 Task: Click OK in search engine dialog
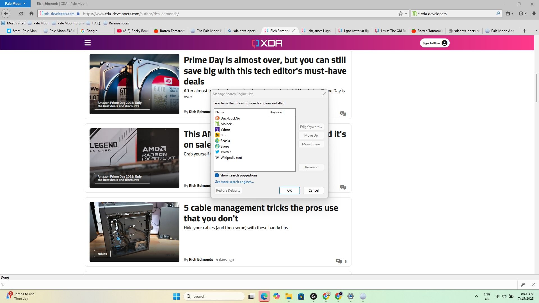[289, 190]
